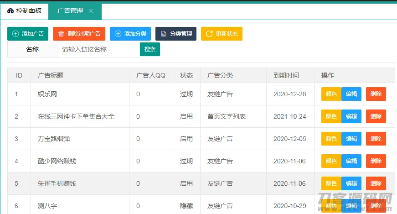This screenshot has width=397, height=214.
Task: Change color for 娱乐网 ad
Action: pos(331,94)
